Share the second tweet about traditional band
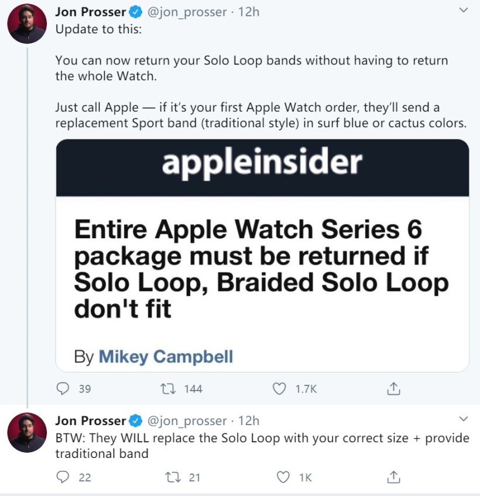480x496 pixels. (x=394, y=477)
